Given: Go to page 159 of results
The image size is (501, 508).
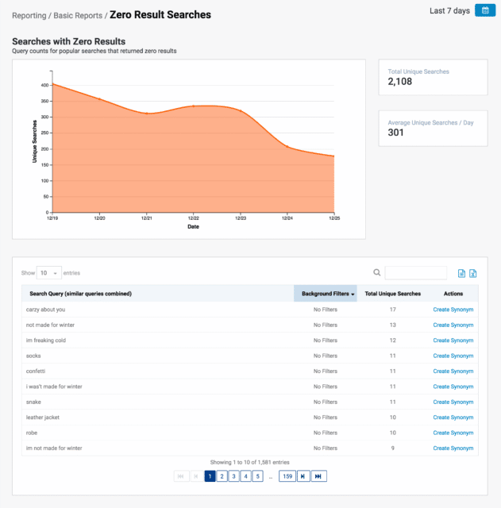Looking at the screenshot, I should click(287, 476).
